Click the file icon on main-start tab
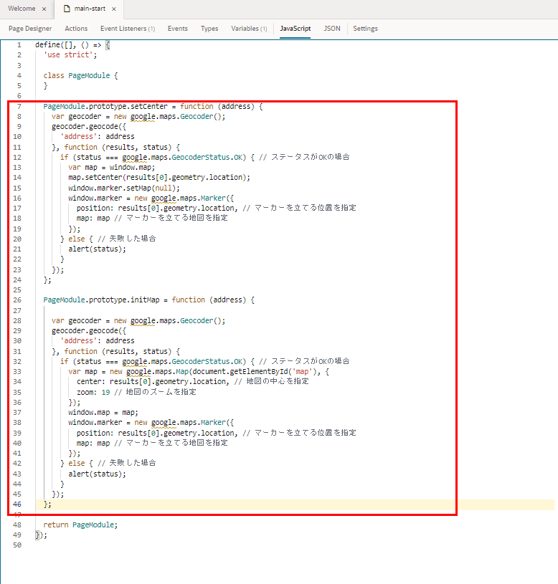Screen dimensions: 558x584 (67, 9)
